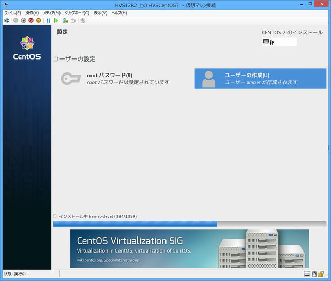Click the CentOS Virtualization SIG banner
The height and width of the screenshot is (281, 331).
[x=190, y=248]
